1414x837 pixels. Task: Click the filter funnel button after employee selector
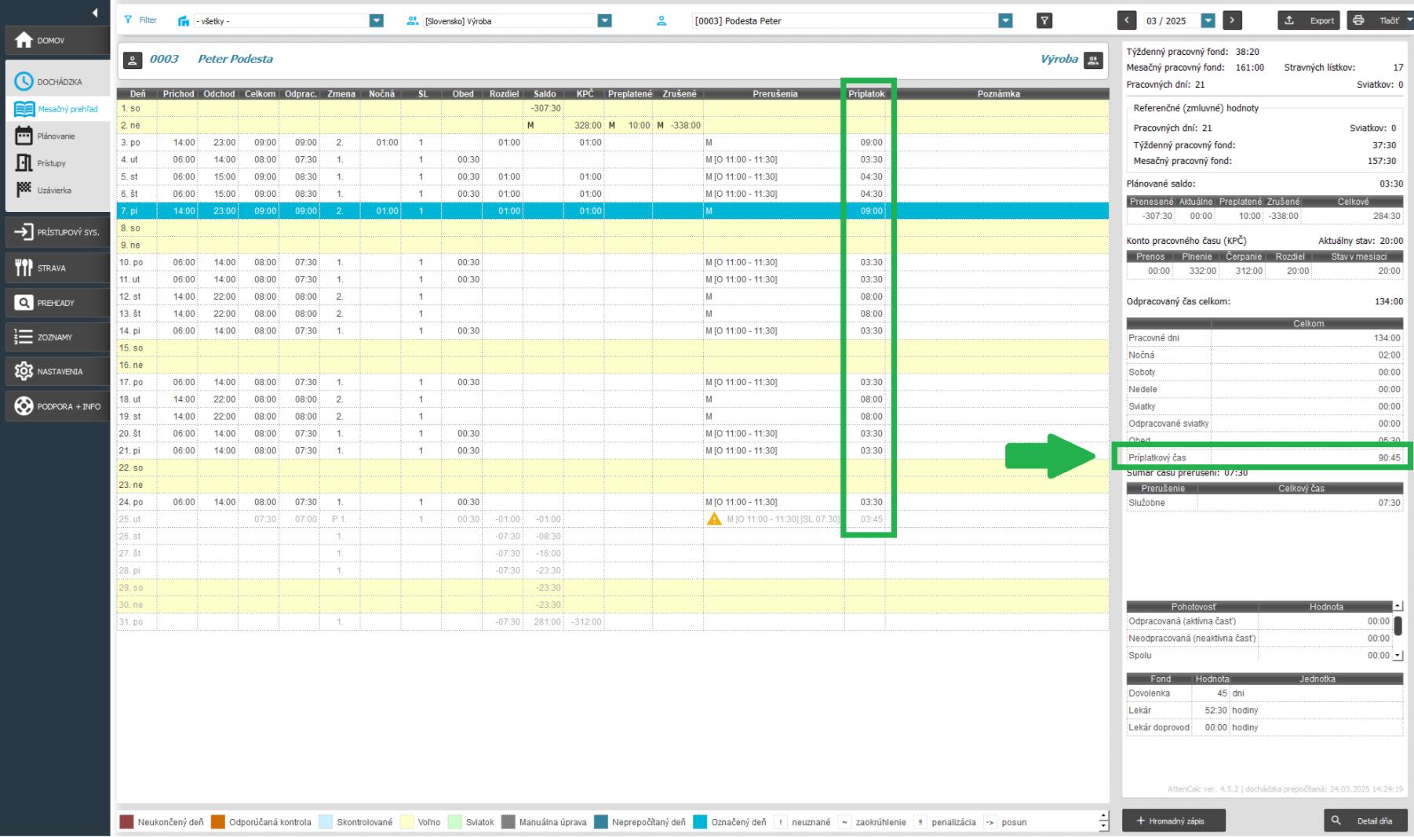point(1044,21)
